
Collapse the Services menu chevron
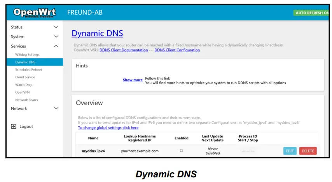click(x=56, y=46)
